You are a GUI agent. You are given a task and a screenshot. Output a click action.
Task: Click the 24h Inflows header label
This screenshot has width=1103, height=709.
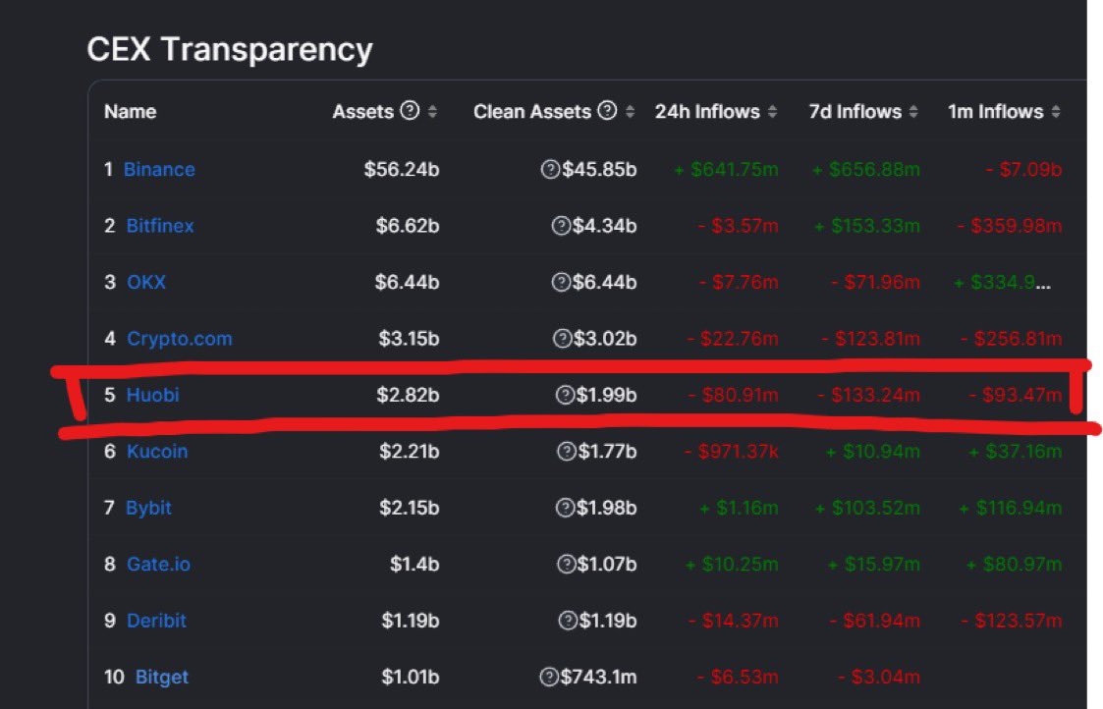coord(707,112)
